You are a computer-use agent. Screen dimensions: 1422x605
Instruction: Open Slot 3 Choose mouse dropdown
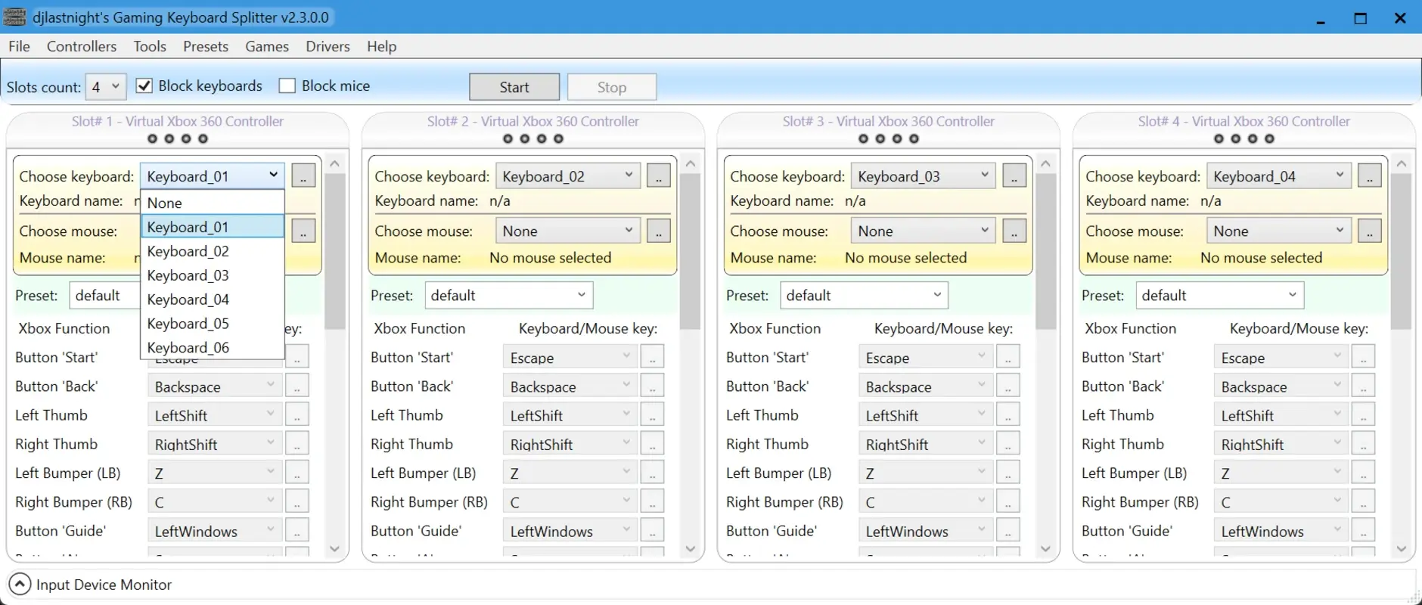pos(924,231)
